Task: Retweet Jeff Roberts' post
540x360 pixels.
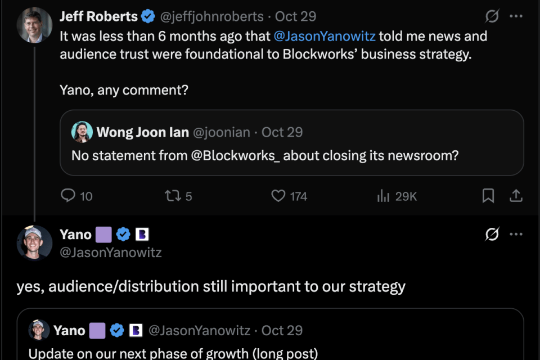Action: [x=171, y=196]
